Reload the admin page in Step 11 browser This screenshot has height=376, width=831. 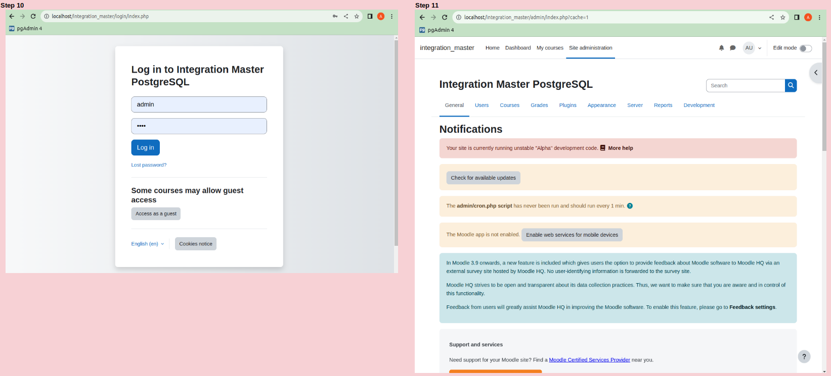[x=445, y=17]
